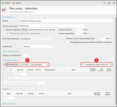The height and width of the screenshot is (107, 117).
Task: Open the System czasu pracy dropdown
Action: point(53,26)
